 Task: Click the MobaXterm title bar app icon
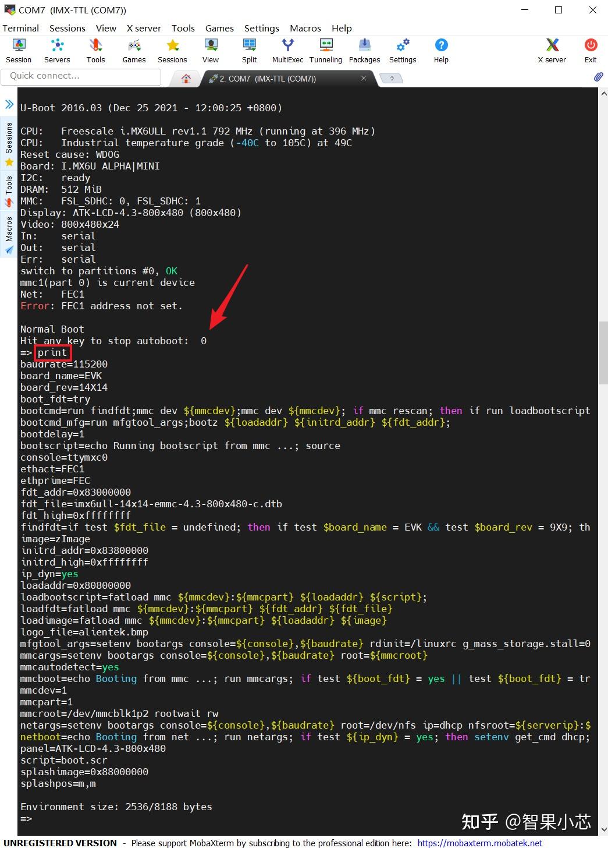(x=9, y=10)
